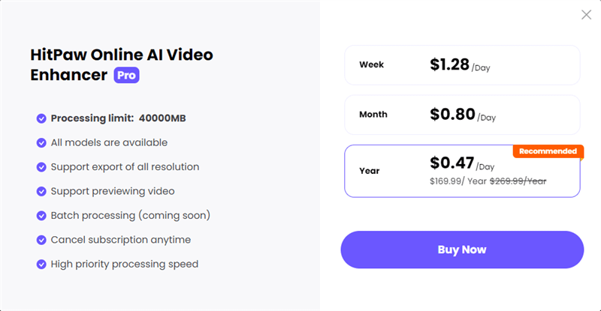
Task: Click the HitPaw Online AI Video Enhancer title
Action: (122, 64)
